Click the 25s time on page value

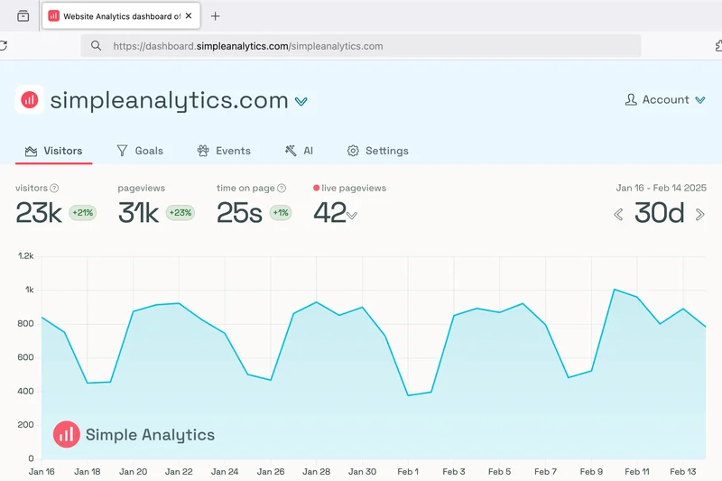click(x=239, y=213)
